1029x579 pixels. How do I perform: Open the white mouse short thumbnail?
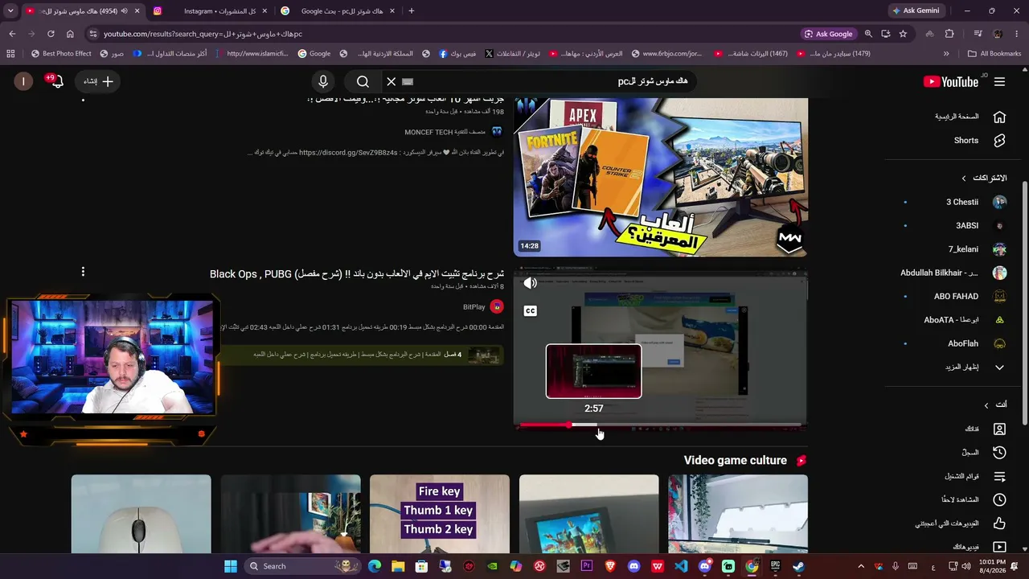pyautogui.click(x=141, y=514)
